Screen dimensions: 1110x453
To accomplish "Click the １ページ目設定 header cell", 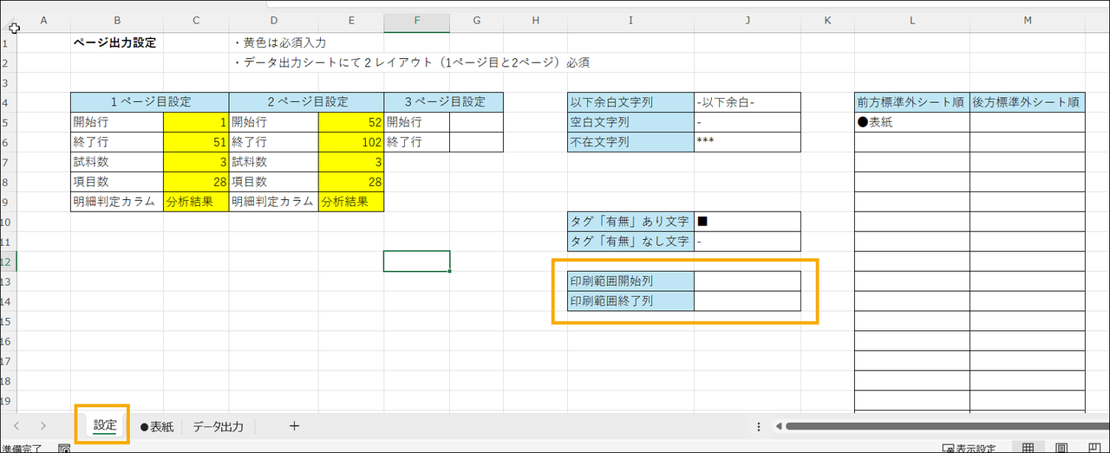I will (150, 102).
